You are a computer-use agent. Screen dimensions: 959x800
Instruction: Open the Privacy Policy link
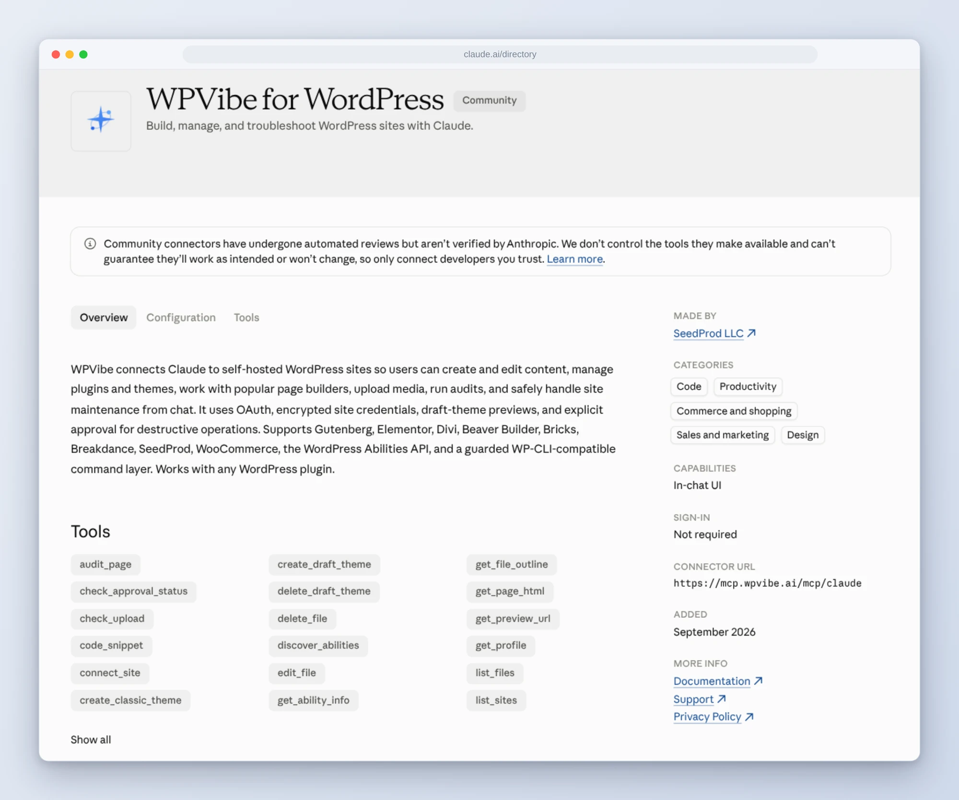pos(707,717)
